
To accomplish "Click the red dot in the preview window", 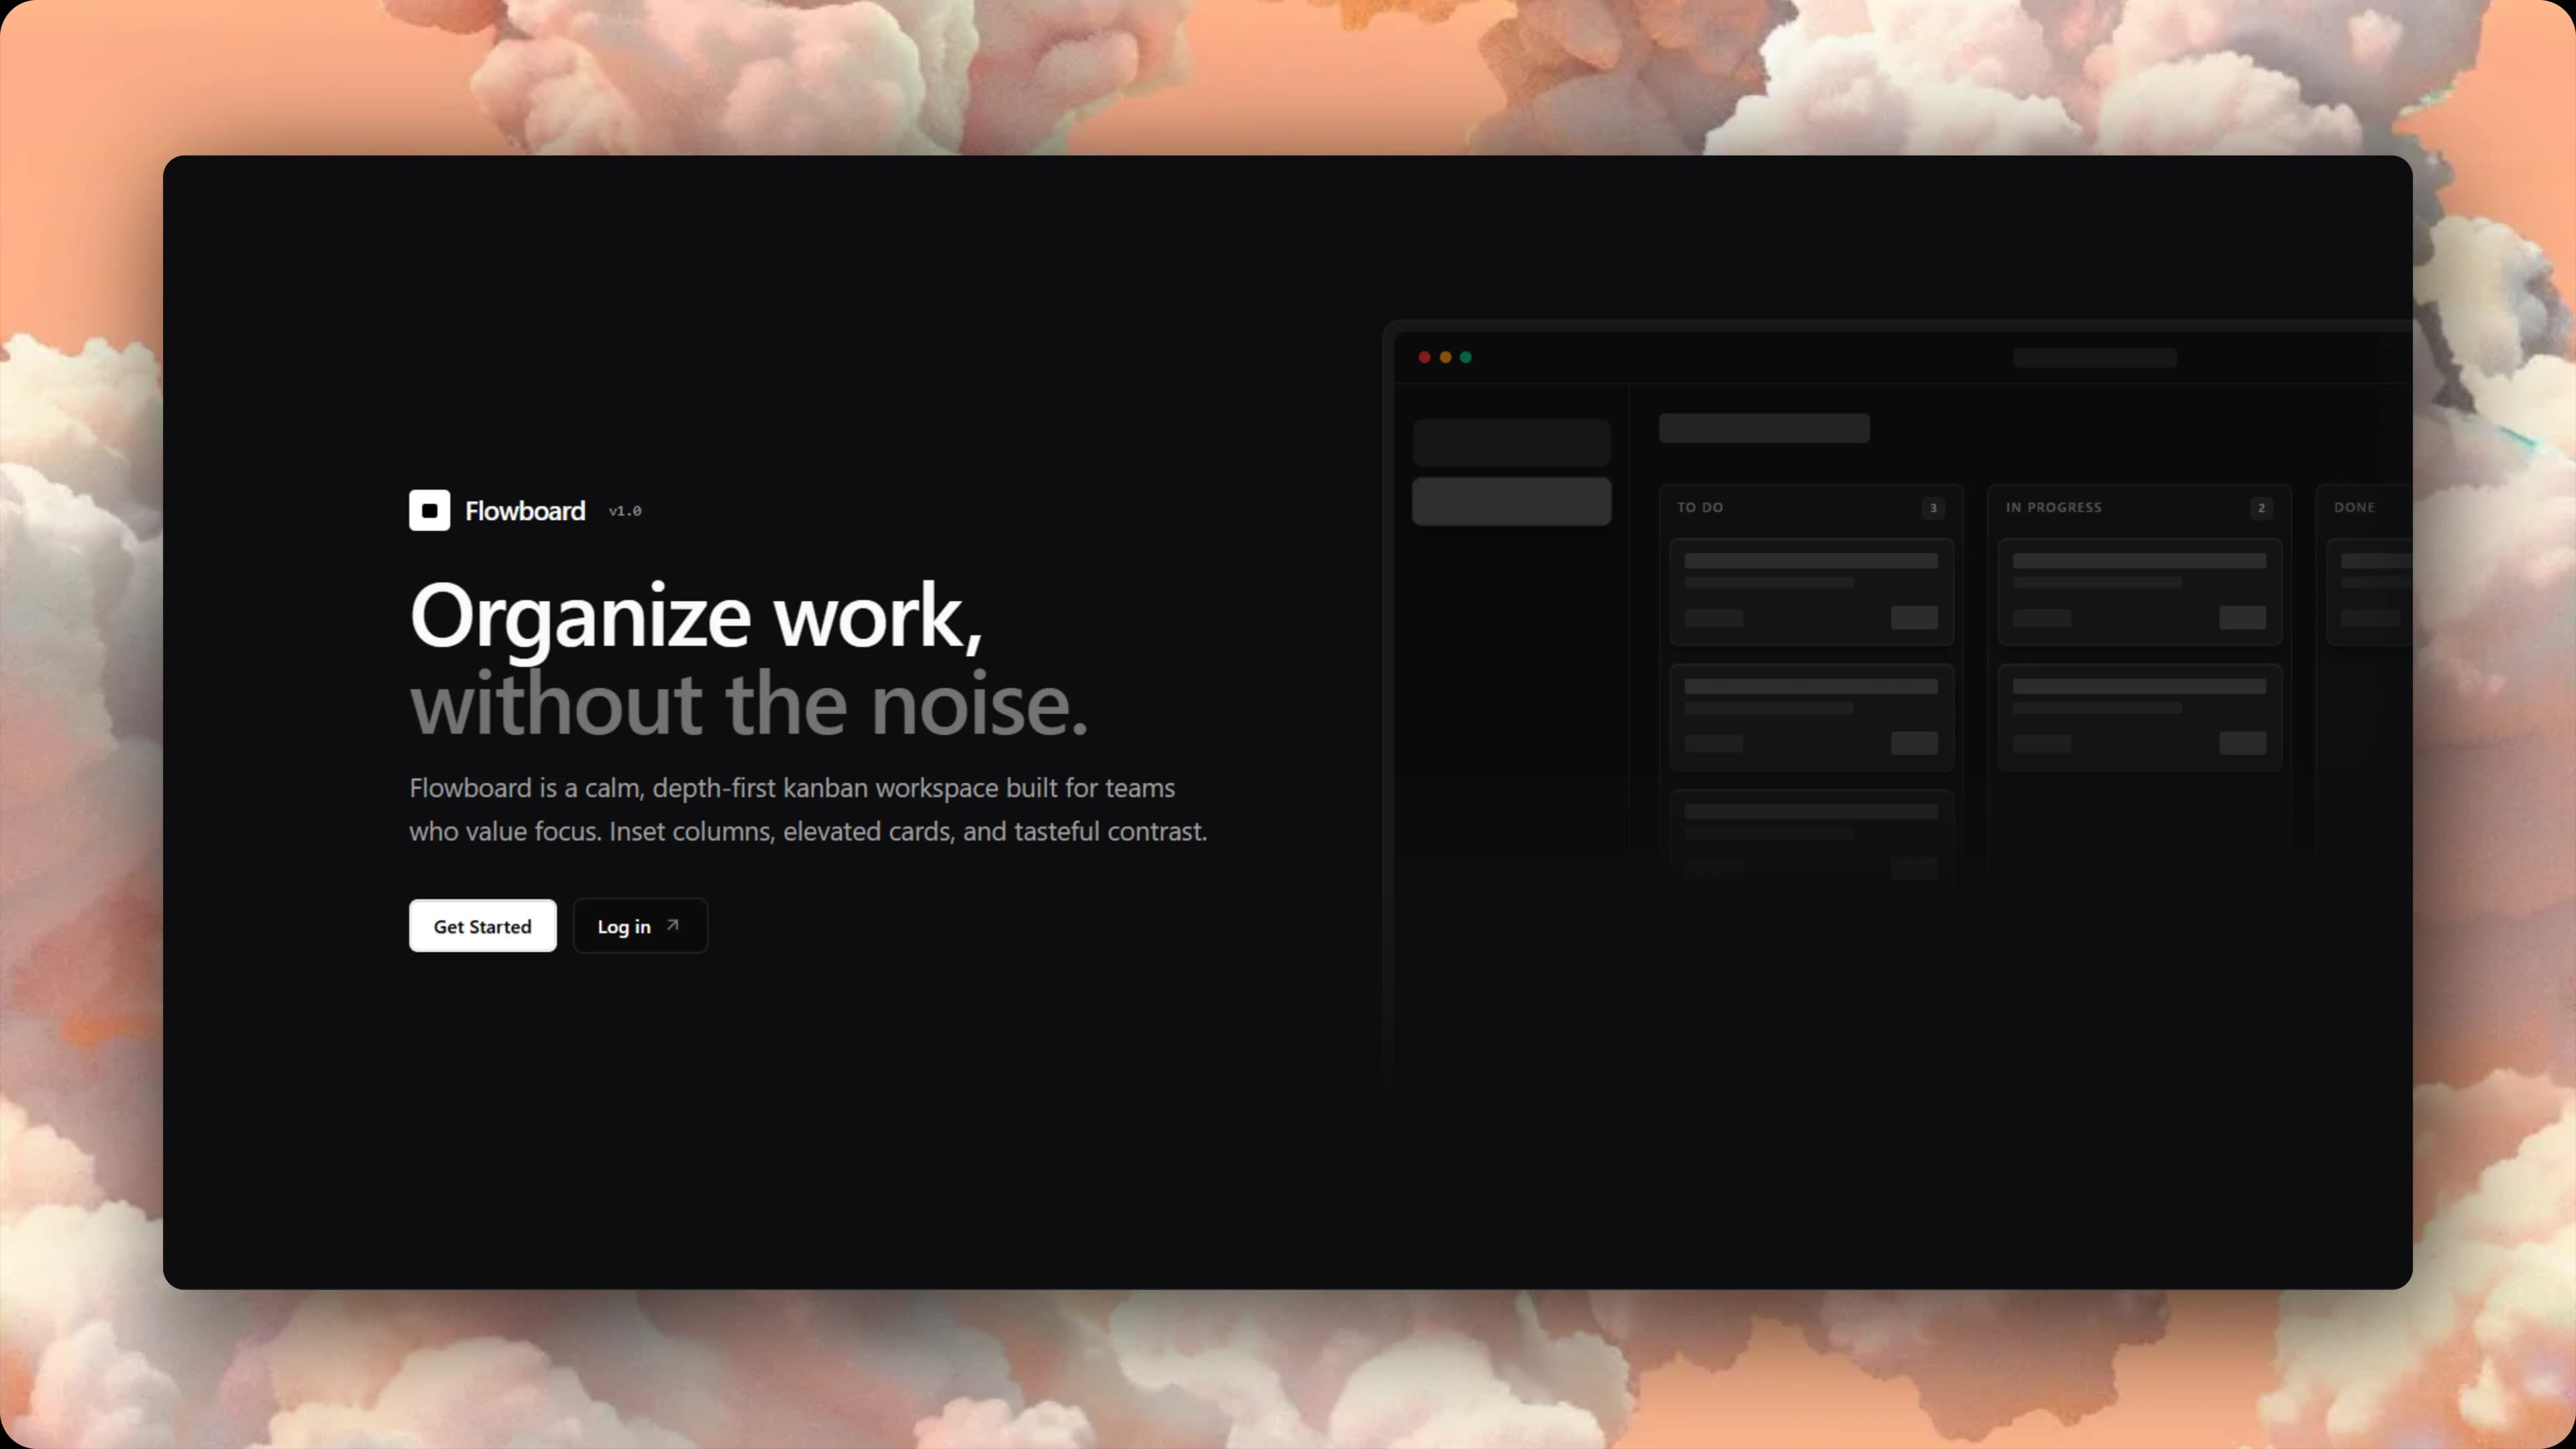I will [x=1424, y=357].
